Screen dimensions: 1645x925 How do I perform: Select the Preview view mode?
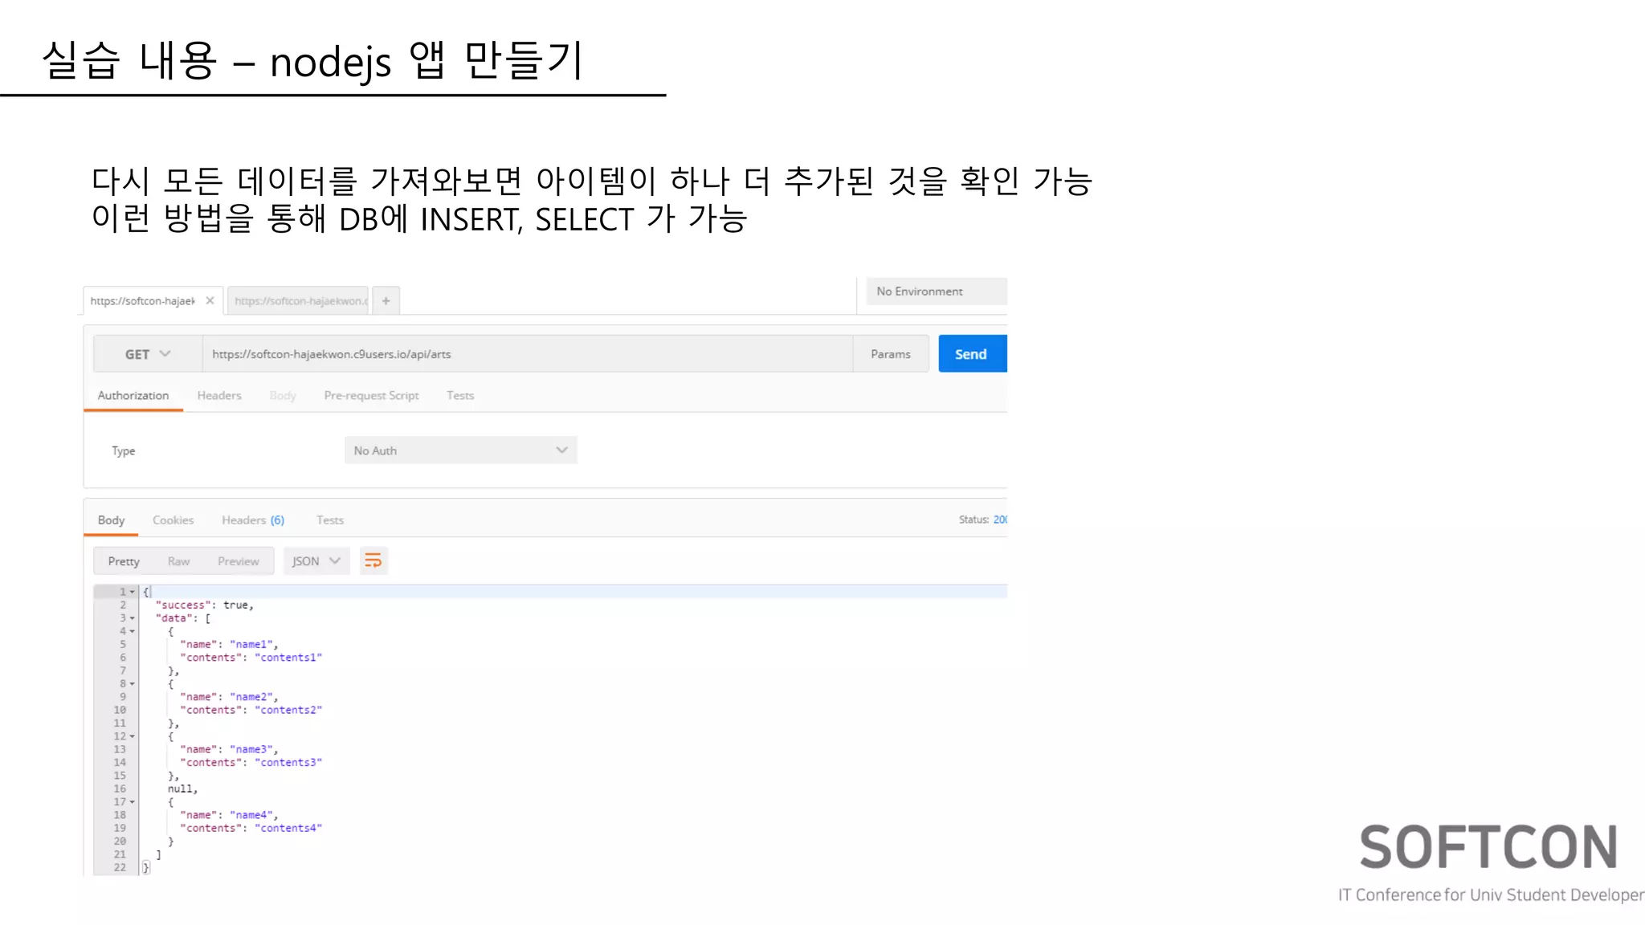[x=239, y=561]
